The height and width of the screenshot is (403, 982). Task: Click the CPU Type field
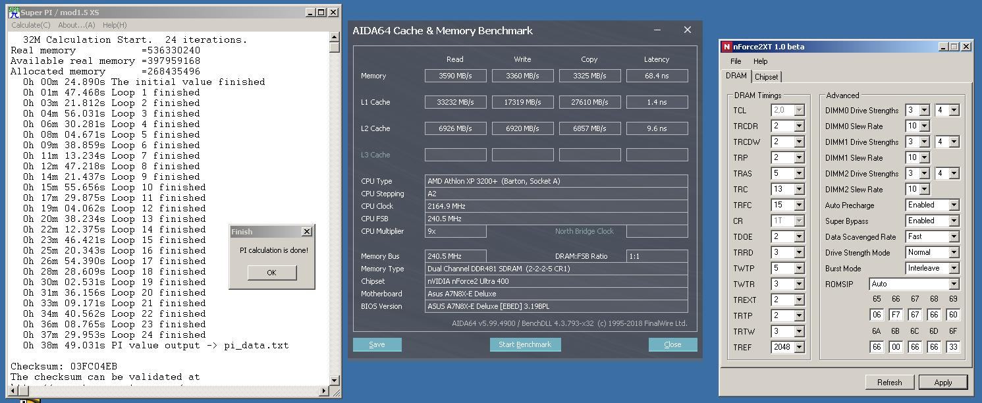click(x=557, y=181)
